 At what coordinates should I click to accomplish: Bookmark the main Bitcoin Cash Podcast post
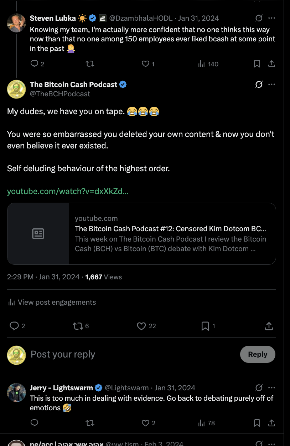(x=205, y=326)
